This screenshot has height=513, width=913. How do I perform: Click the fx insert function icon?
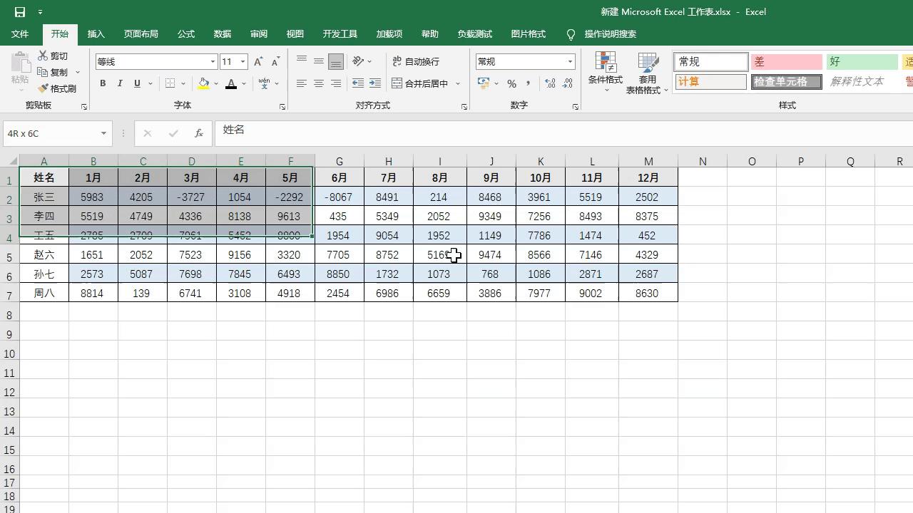click(199, 132)
